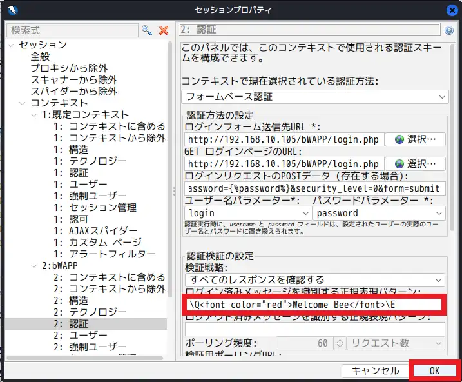
Task: Click the tree panel vertical scrollbar
Action: click(x=169, y=169)
